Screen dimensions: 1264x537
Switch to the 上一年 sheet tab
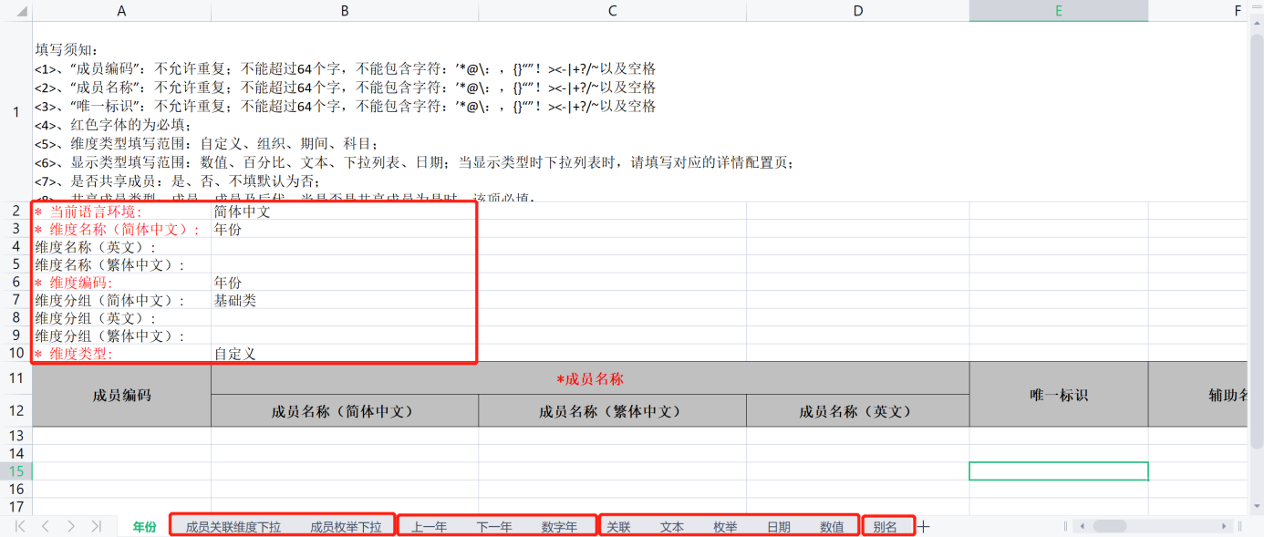click(429, 527)
